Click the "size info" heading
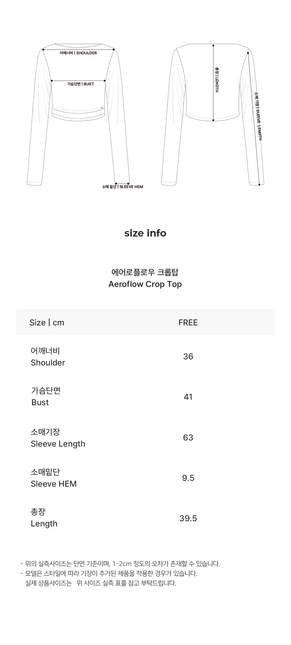The height and width of the screenshot is (645, 291). point(145,233)
